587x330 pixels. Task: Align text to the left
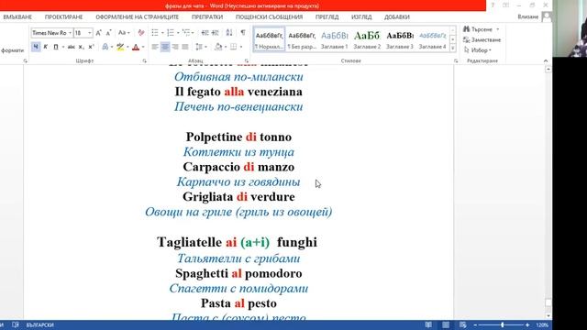click(155, 47)
